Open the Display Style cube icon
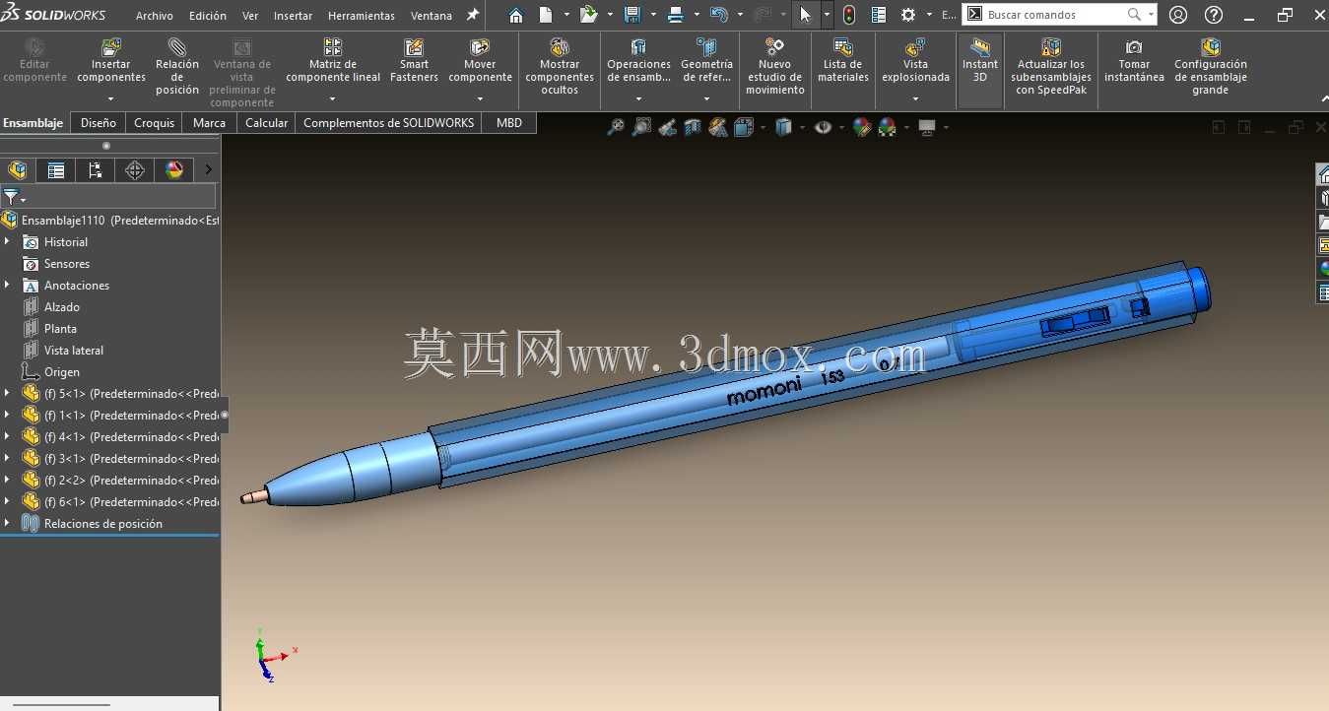 [784, 127]
